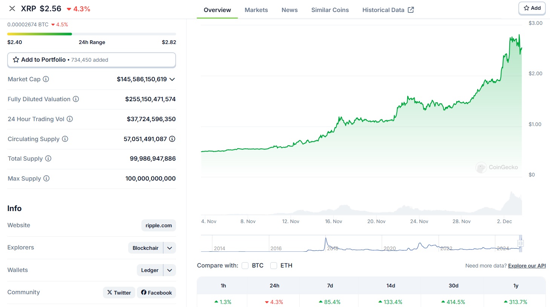Open the Explorers dropdown arrow
This screenshot has height=307, width=550.
pyautogui.click(x=170, y=248)
